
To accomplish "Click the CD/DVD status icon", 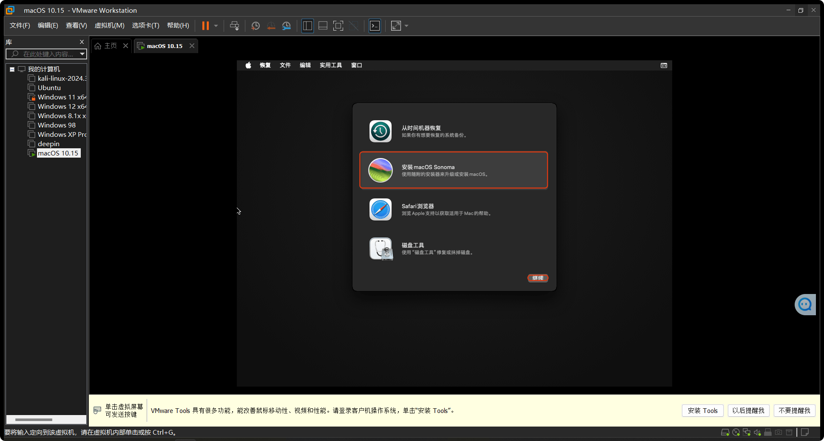I will [x=736, y=432].
